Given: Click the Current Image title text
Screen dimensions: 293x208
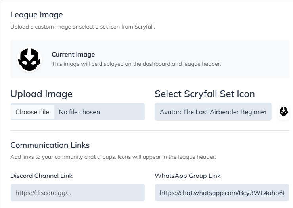Looking at the screenshot, I should point(73,55).
